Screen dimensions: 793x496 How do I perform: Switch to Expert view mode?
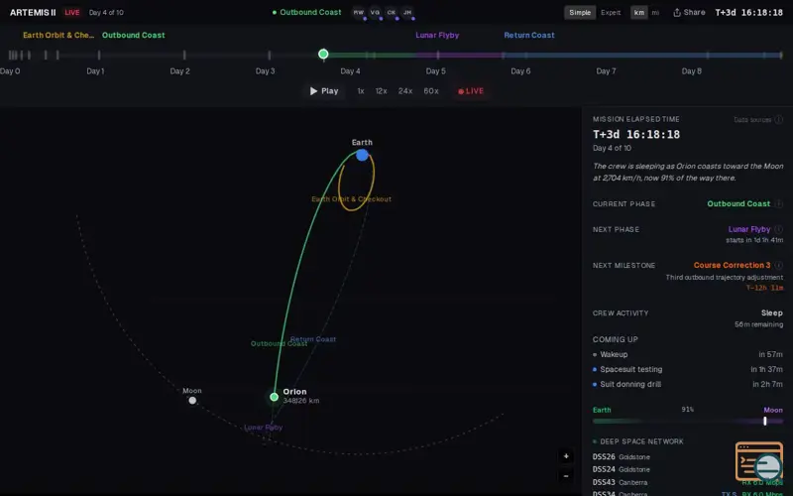tap(611, 13)
